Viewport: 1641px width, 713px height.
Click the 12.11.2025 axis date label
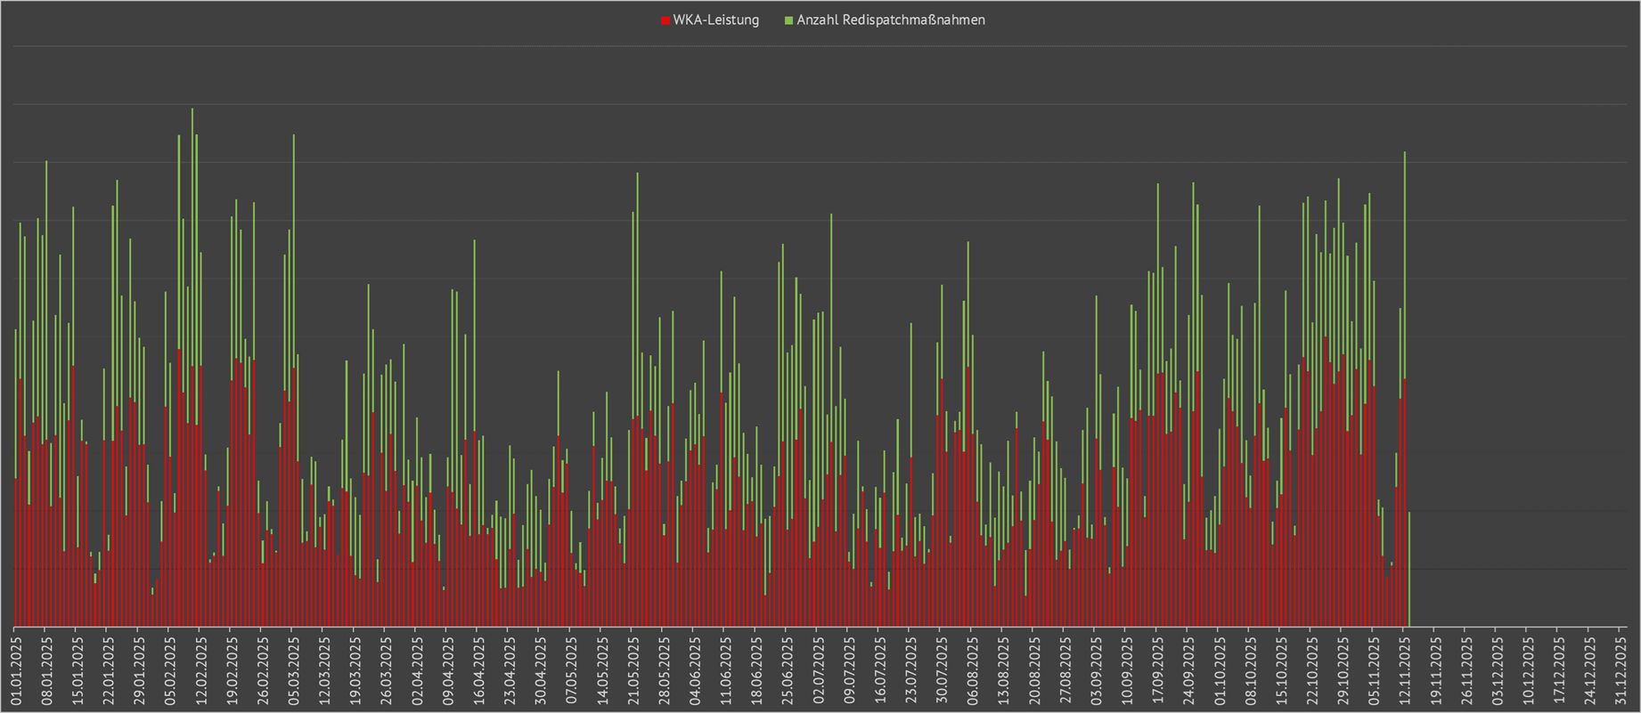tap(1403, 668)
